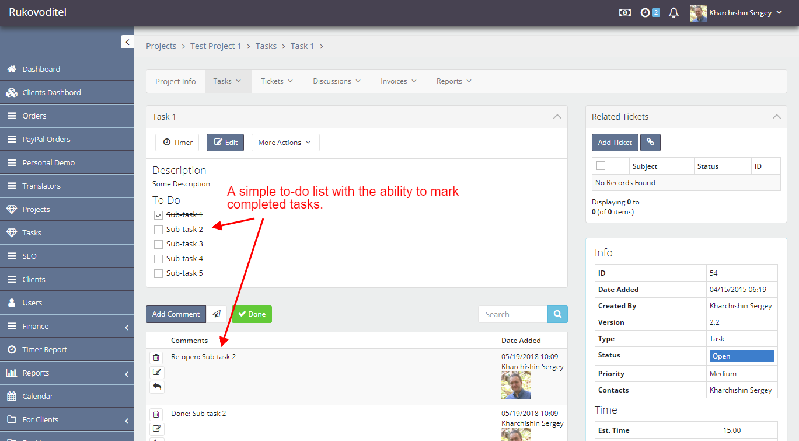Tick the select-all checkbox in Related Tickets
The height and width of the screenshot is (441, 799).
pyautogui.click(x=601, y=166)
